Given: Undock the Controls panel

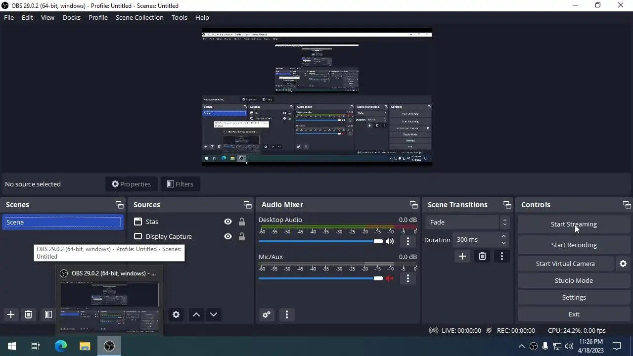Looking at the screenshot, I should pos(627,205).
